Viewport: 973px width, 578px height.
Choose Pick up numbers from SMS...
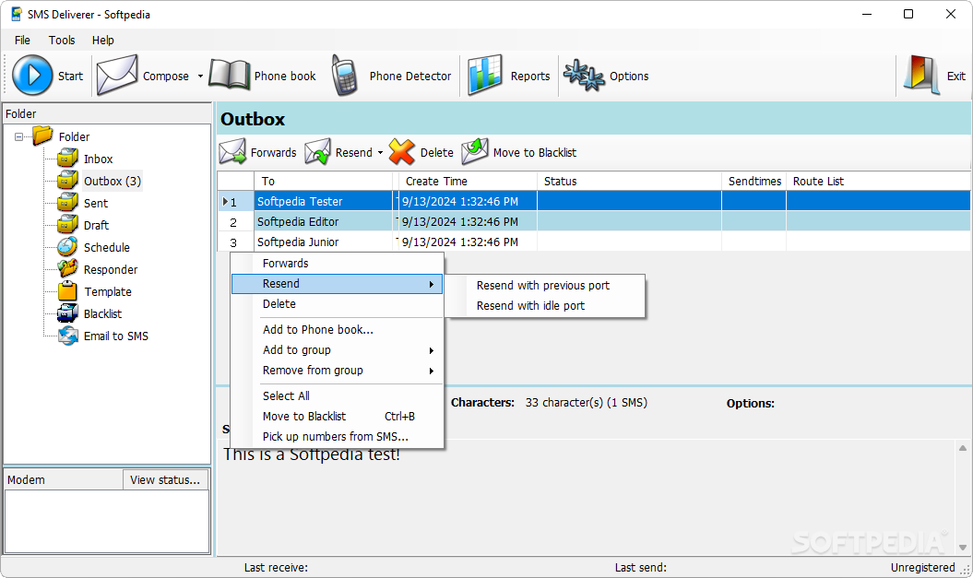point(337,437)
